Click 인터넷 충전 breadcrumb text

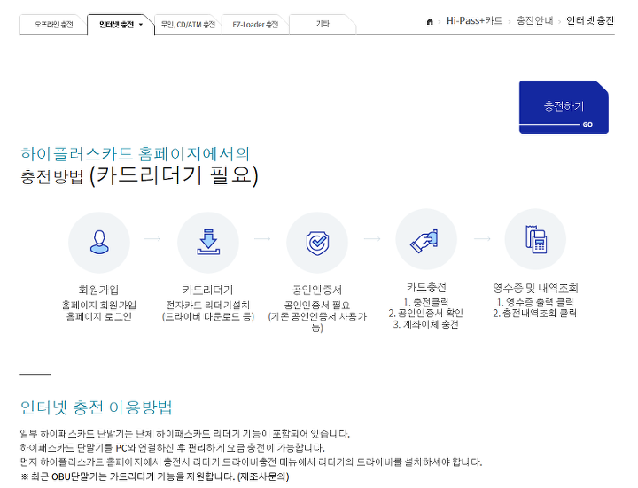[x=590, y=20]
